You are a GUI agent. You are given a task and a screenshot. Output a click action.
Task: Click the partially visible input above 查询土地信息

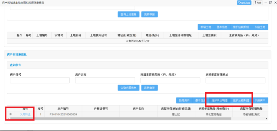coord(73,8)
